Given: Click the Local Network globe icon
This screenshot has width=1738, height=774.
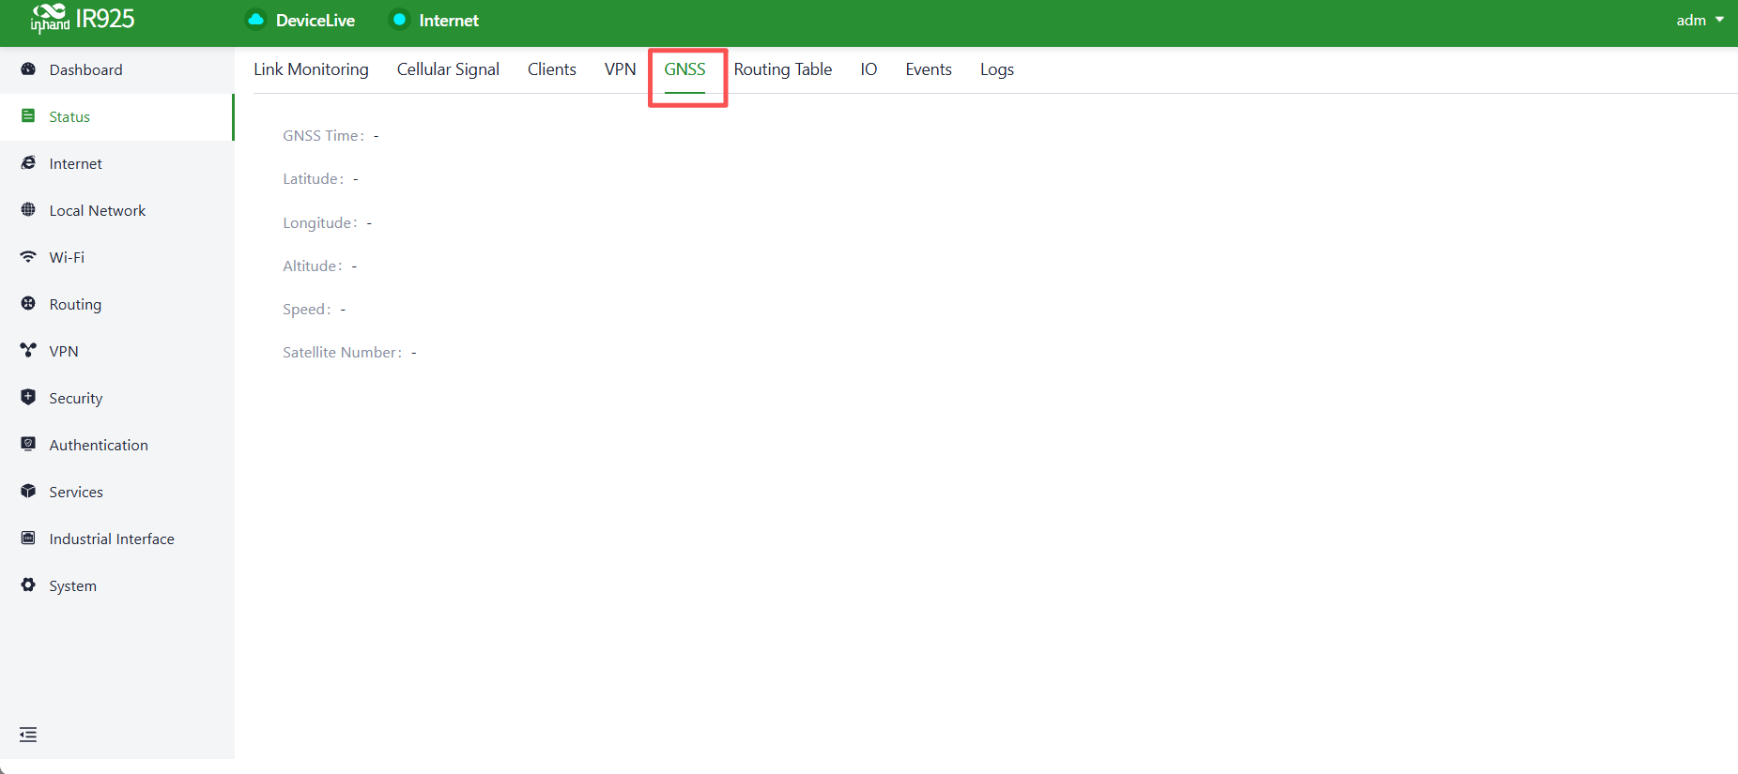Looking at the screenshot, I should pyautogui.click(x=28, y=210).
